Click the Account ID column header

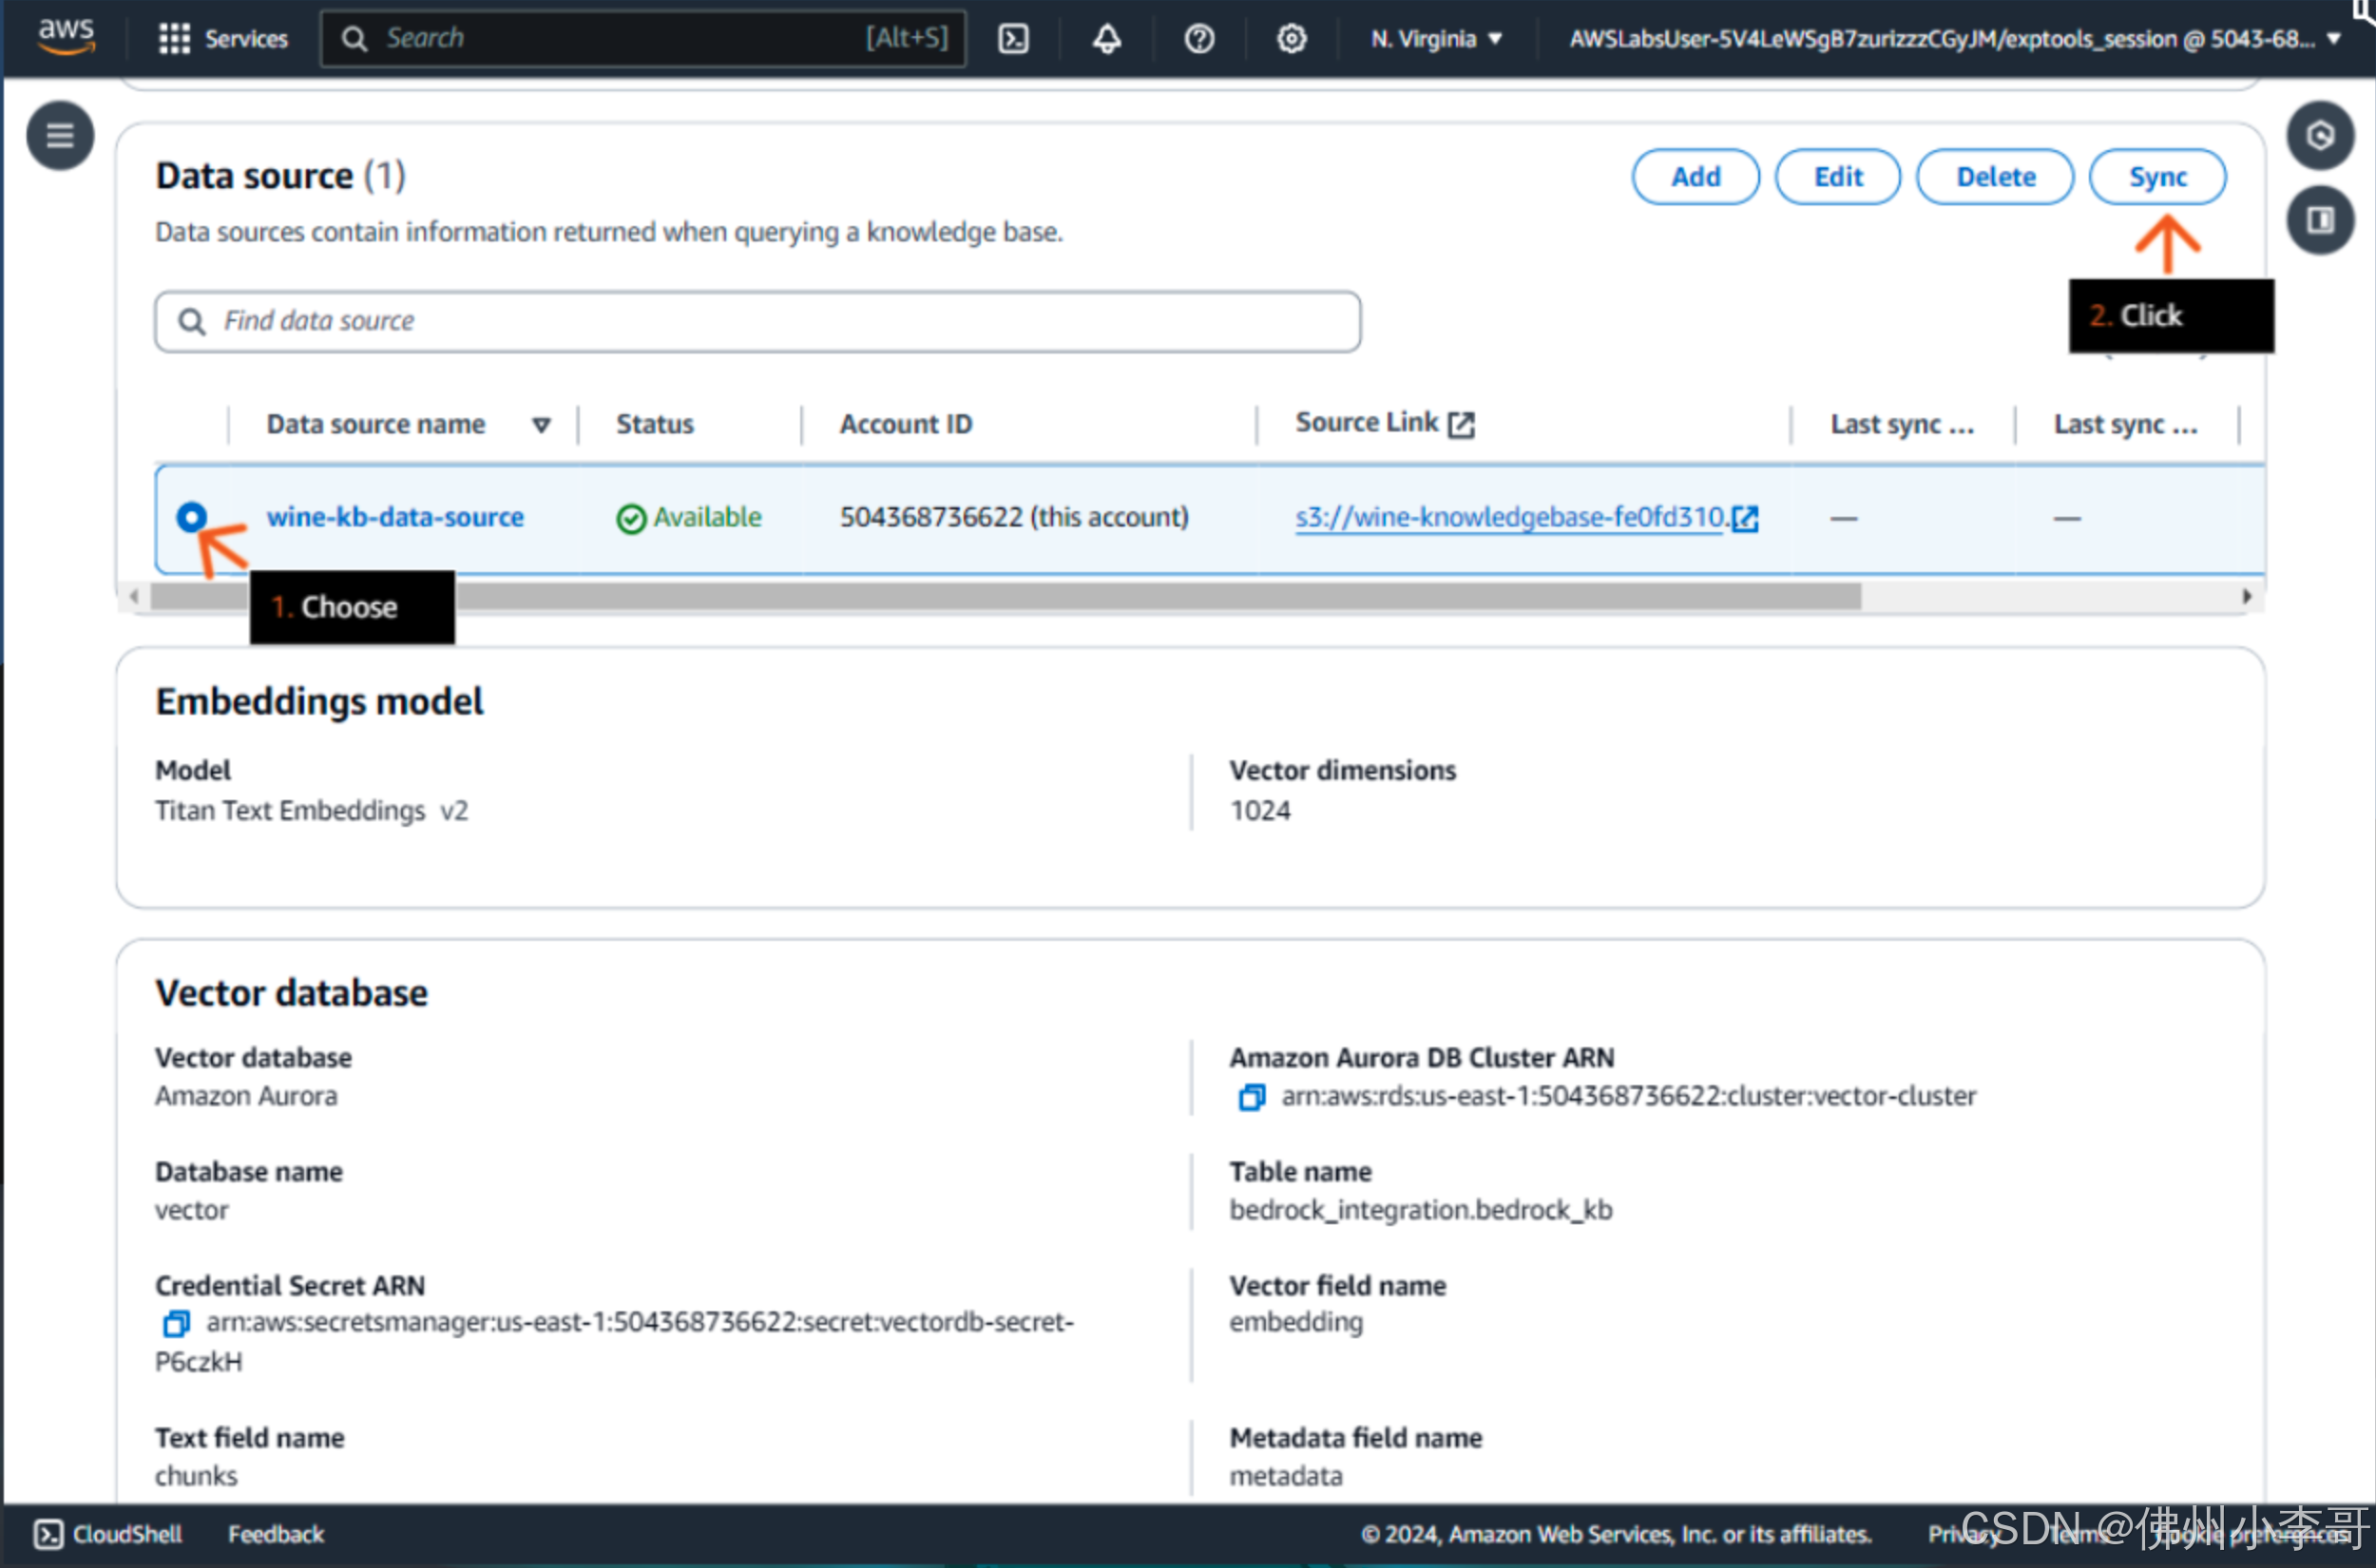[906, 424]
